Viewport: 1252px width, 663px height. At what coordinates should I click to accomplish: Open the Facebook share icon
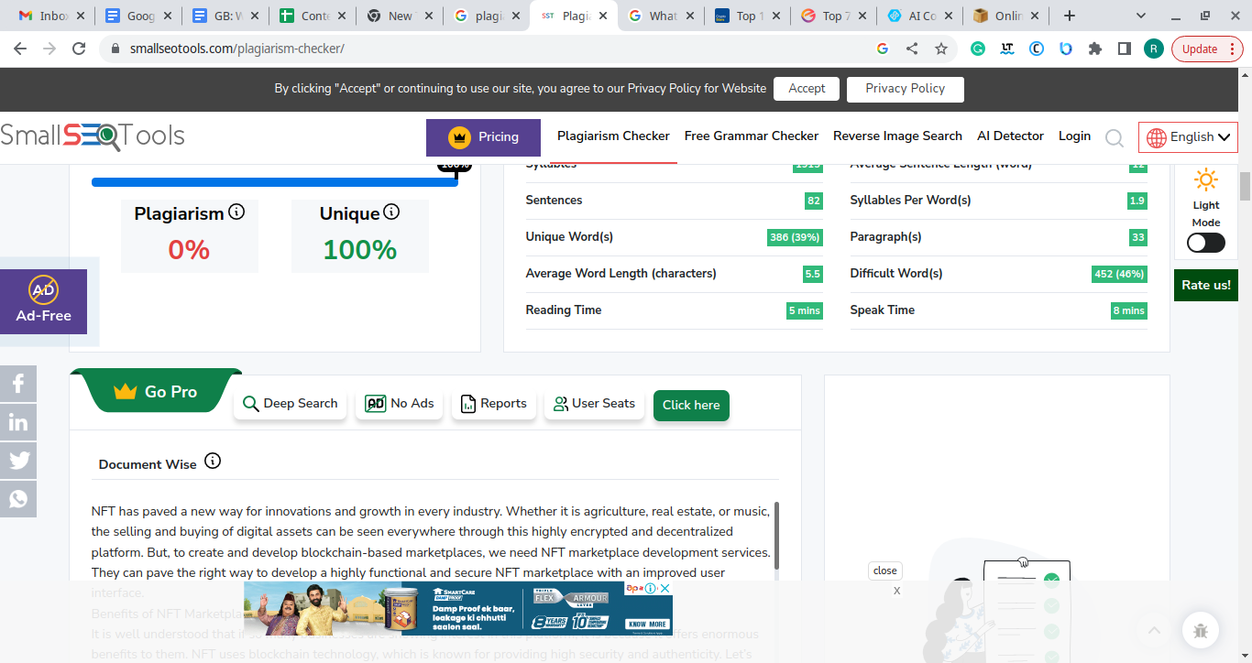18,385
